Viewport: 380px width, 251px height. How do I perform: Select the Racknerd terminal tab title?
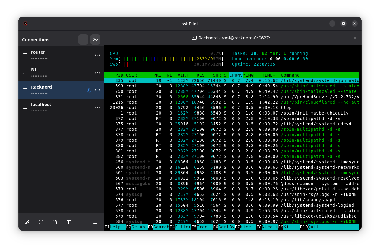coord(233,38)
